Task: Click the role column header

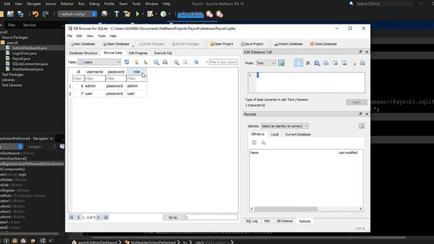Action: [x=136, y=72]
